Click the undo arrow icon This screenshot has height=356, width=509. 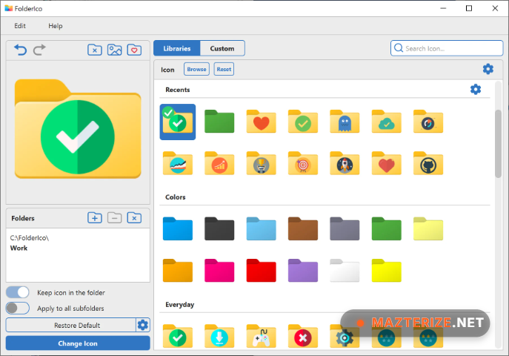20,50
